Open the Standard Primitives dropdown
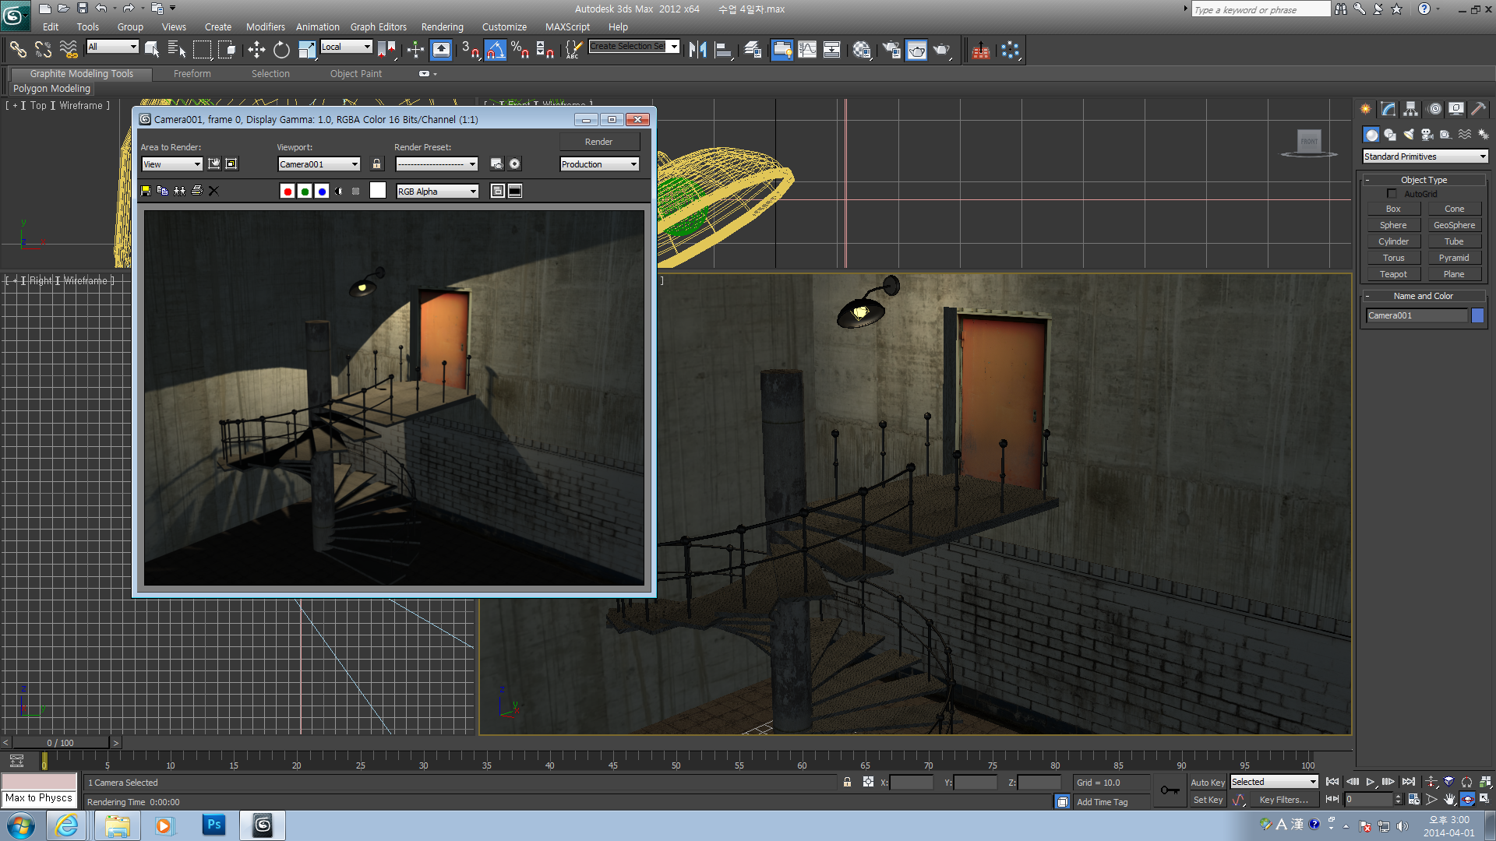Image resolution: width=1496 pixels, height=841 pixels. click(x=1425, y=157)
